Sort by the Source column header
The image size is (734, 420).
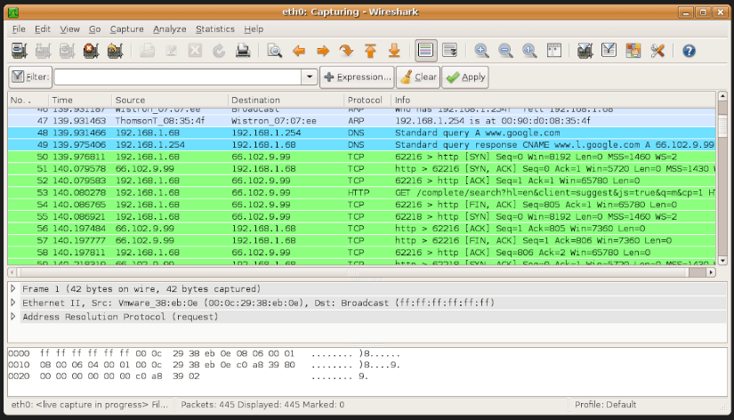tap(170, 100)
